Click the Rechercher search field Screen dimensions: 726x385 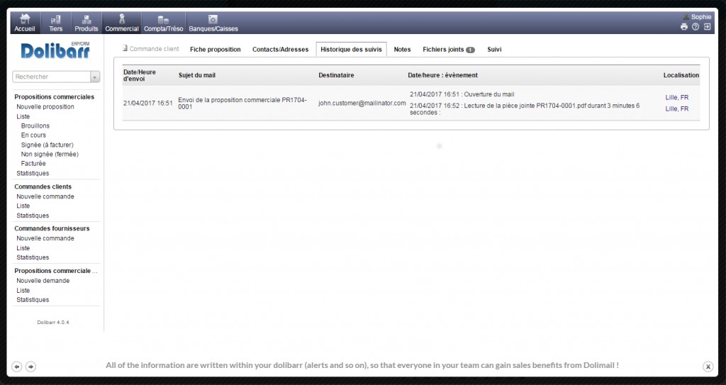click(x=51, y=77)
